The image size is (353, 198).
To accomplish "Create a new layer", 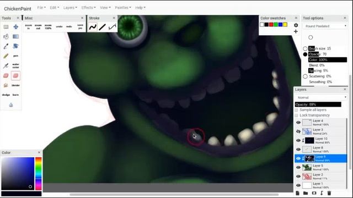I will (x=297, y=193).
